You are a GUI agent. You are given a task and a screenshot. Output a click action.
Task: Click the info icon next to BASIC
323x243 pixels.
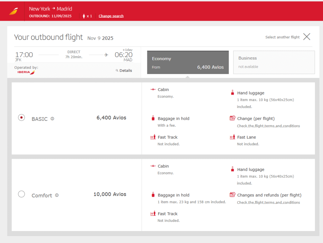[x=52, y=119]
